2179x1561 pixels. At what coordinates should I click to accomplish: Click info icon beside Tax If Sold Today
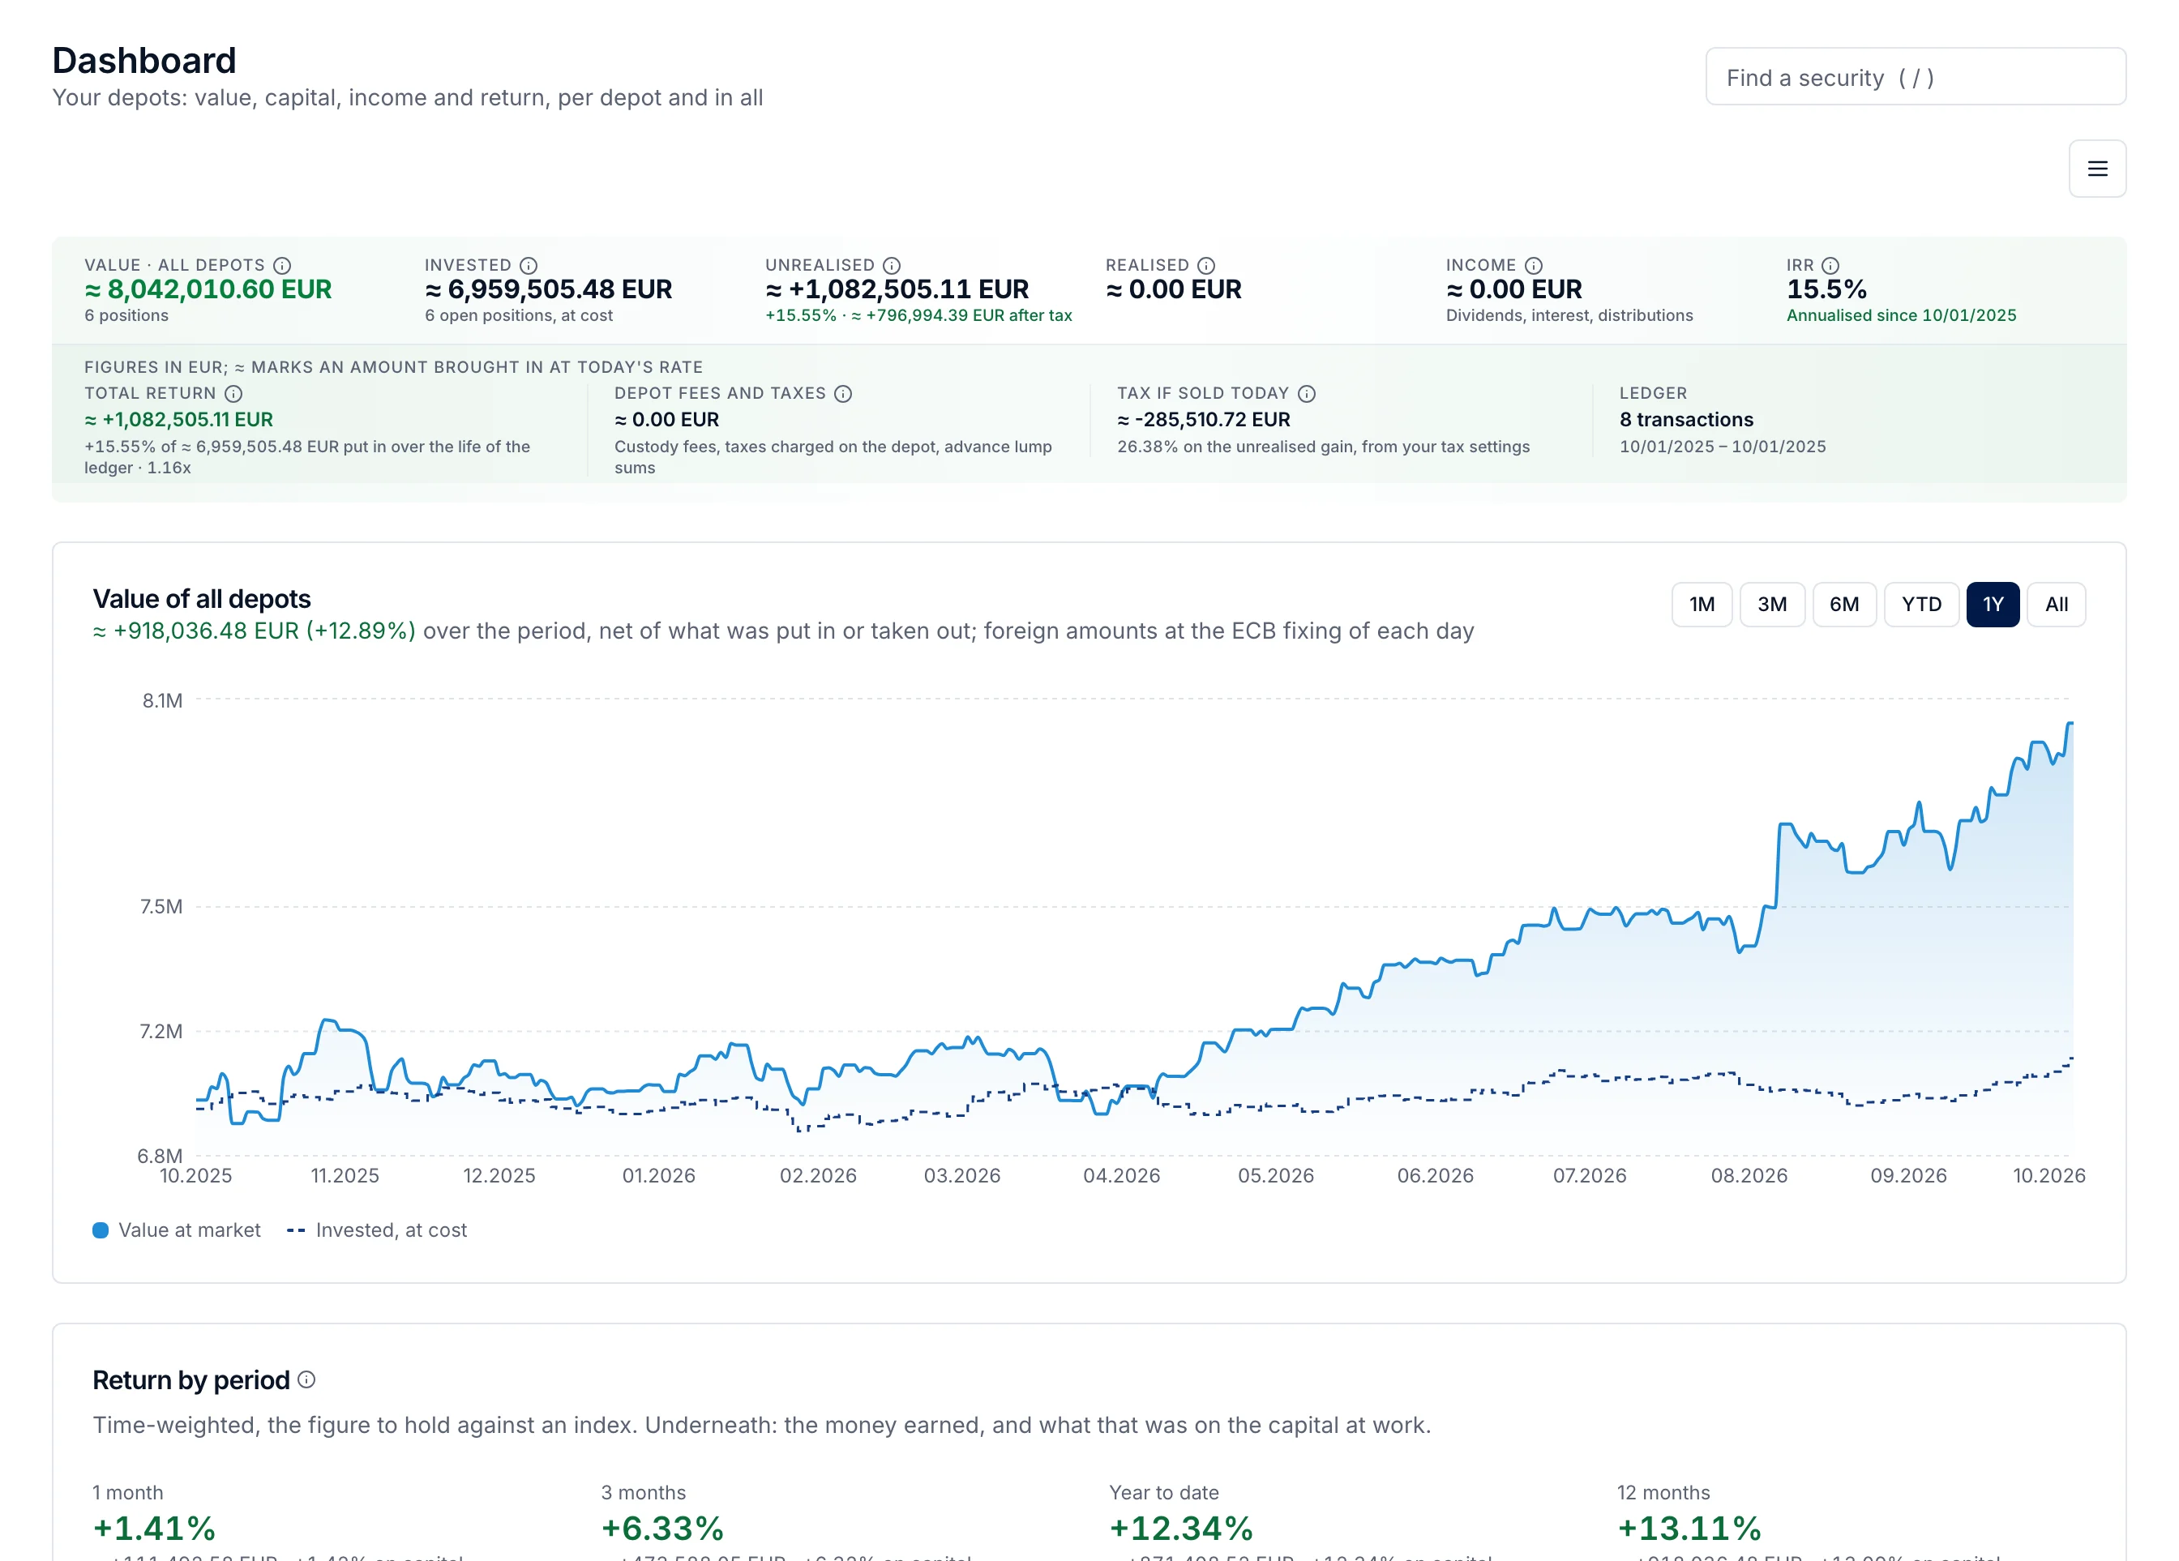(x=1307, y=393)
